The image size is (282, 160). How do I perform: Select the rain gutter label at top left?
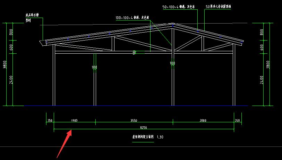33,15
